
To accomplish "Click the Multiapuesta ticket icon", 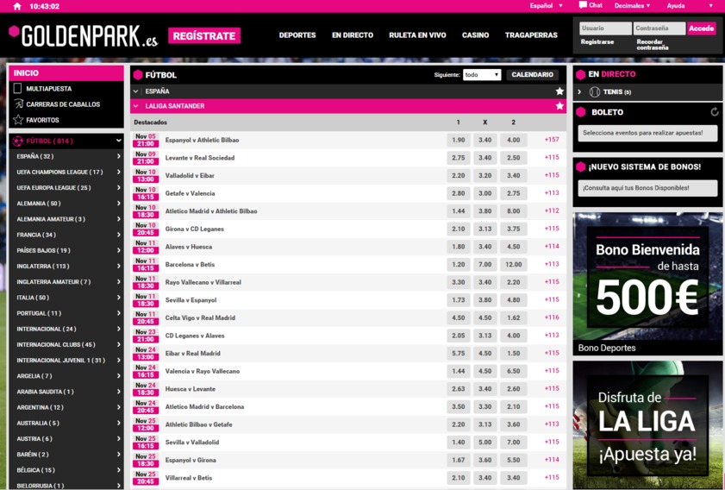I will coord(18,88).
